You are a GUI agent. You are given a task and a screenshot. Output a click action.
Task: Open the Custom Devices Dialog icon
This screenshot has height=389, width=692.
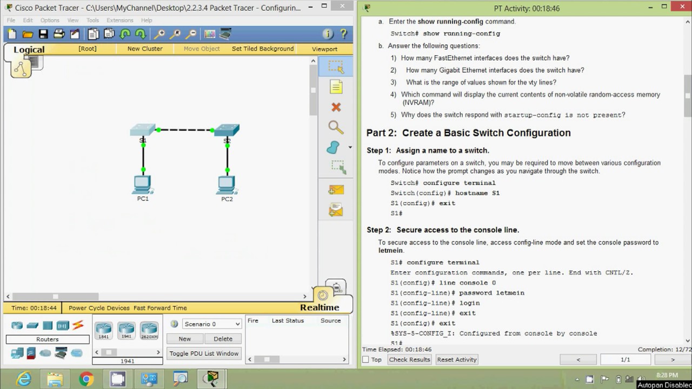click(x=225, y=34)
